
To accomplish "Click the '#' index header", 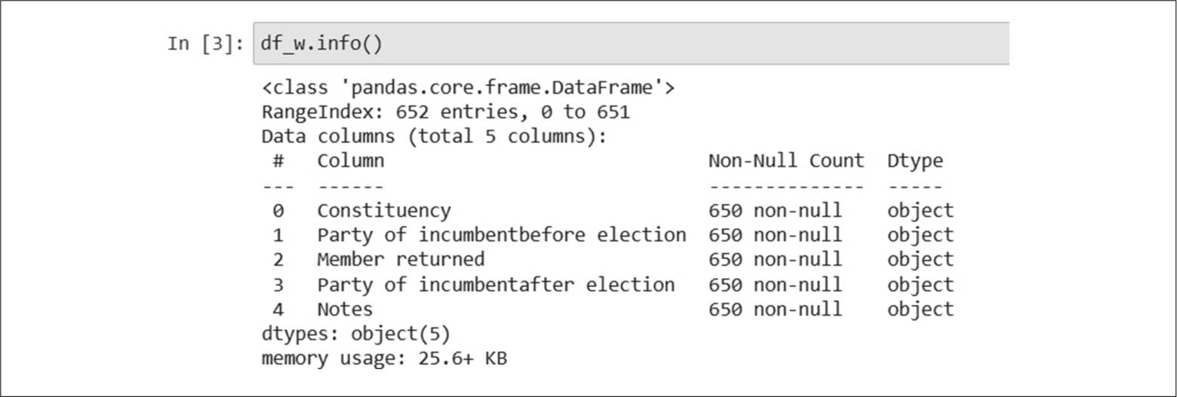I will (x=278, y=160).
